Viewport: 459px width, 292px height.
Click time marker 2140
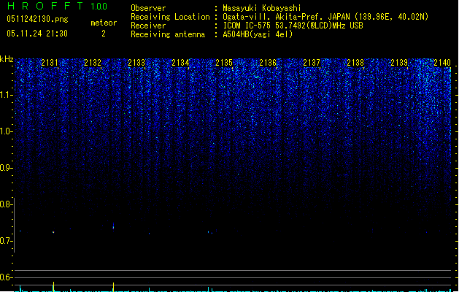tap(442, 63)
